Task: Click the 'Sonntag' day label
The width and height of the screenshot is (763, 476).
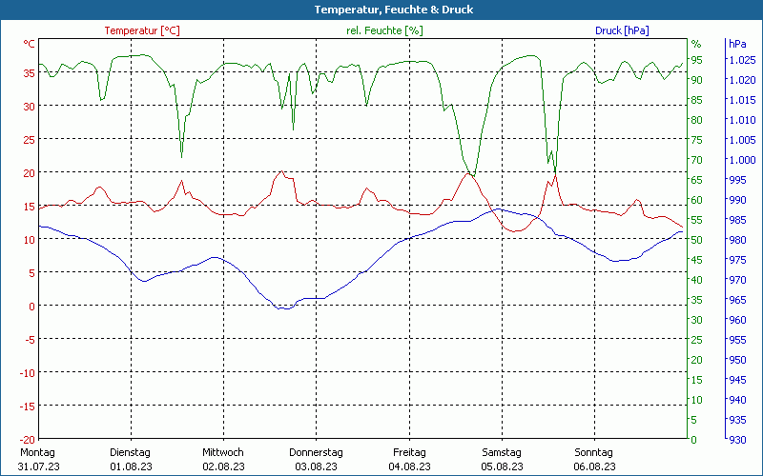Action: (593, 452)
